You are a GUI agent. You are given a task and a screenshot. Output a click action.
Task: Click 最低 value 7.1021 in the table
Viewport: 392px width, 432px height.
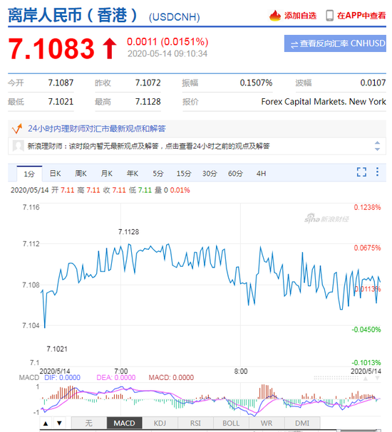[x=61, y=102]
